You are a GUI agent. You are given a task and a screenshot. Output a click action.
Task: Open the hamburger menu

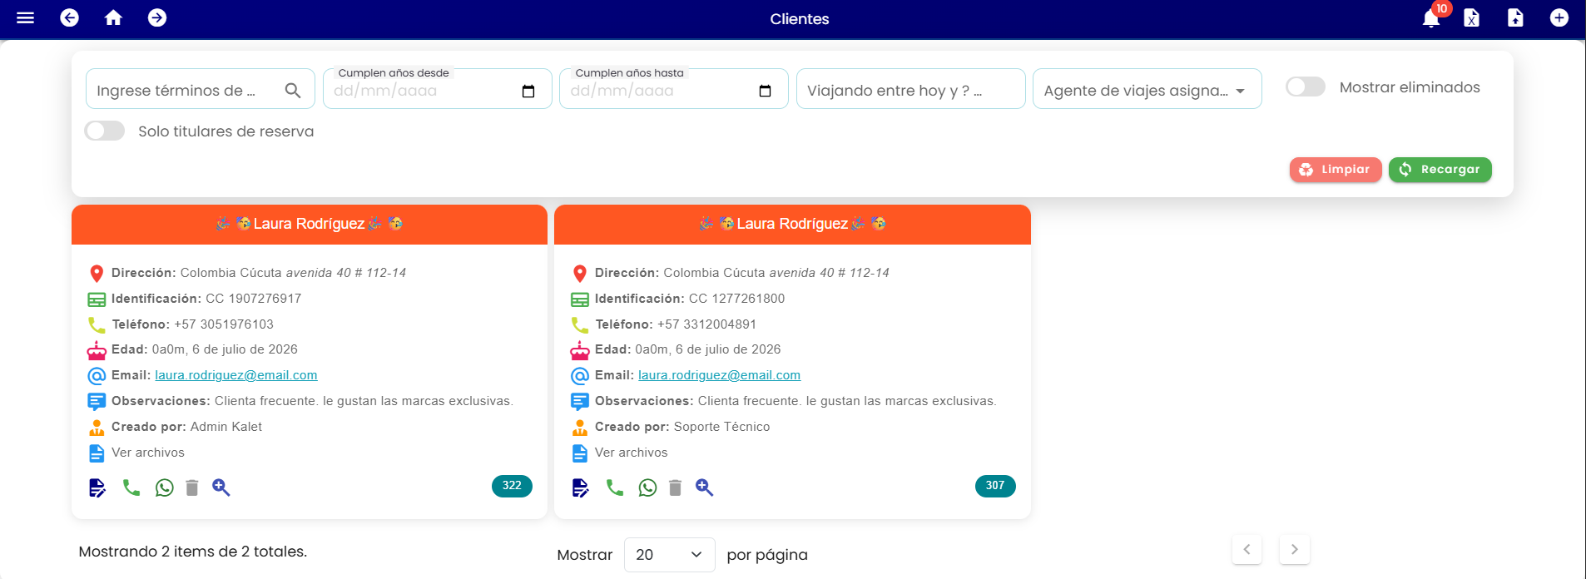(x=25, y=17)
